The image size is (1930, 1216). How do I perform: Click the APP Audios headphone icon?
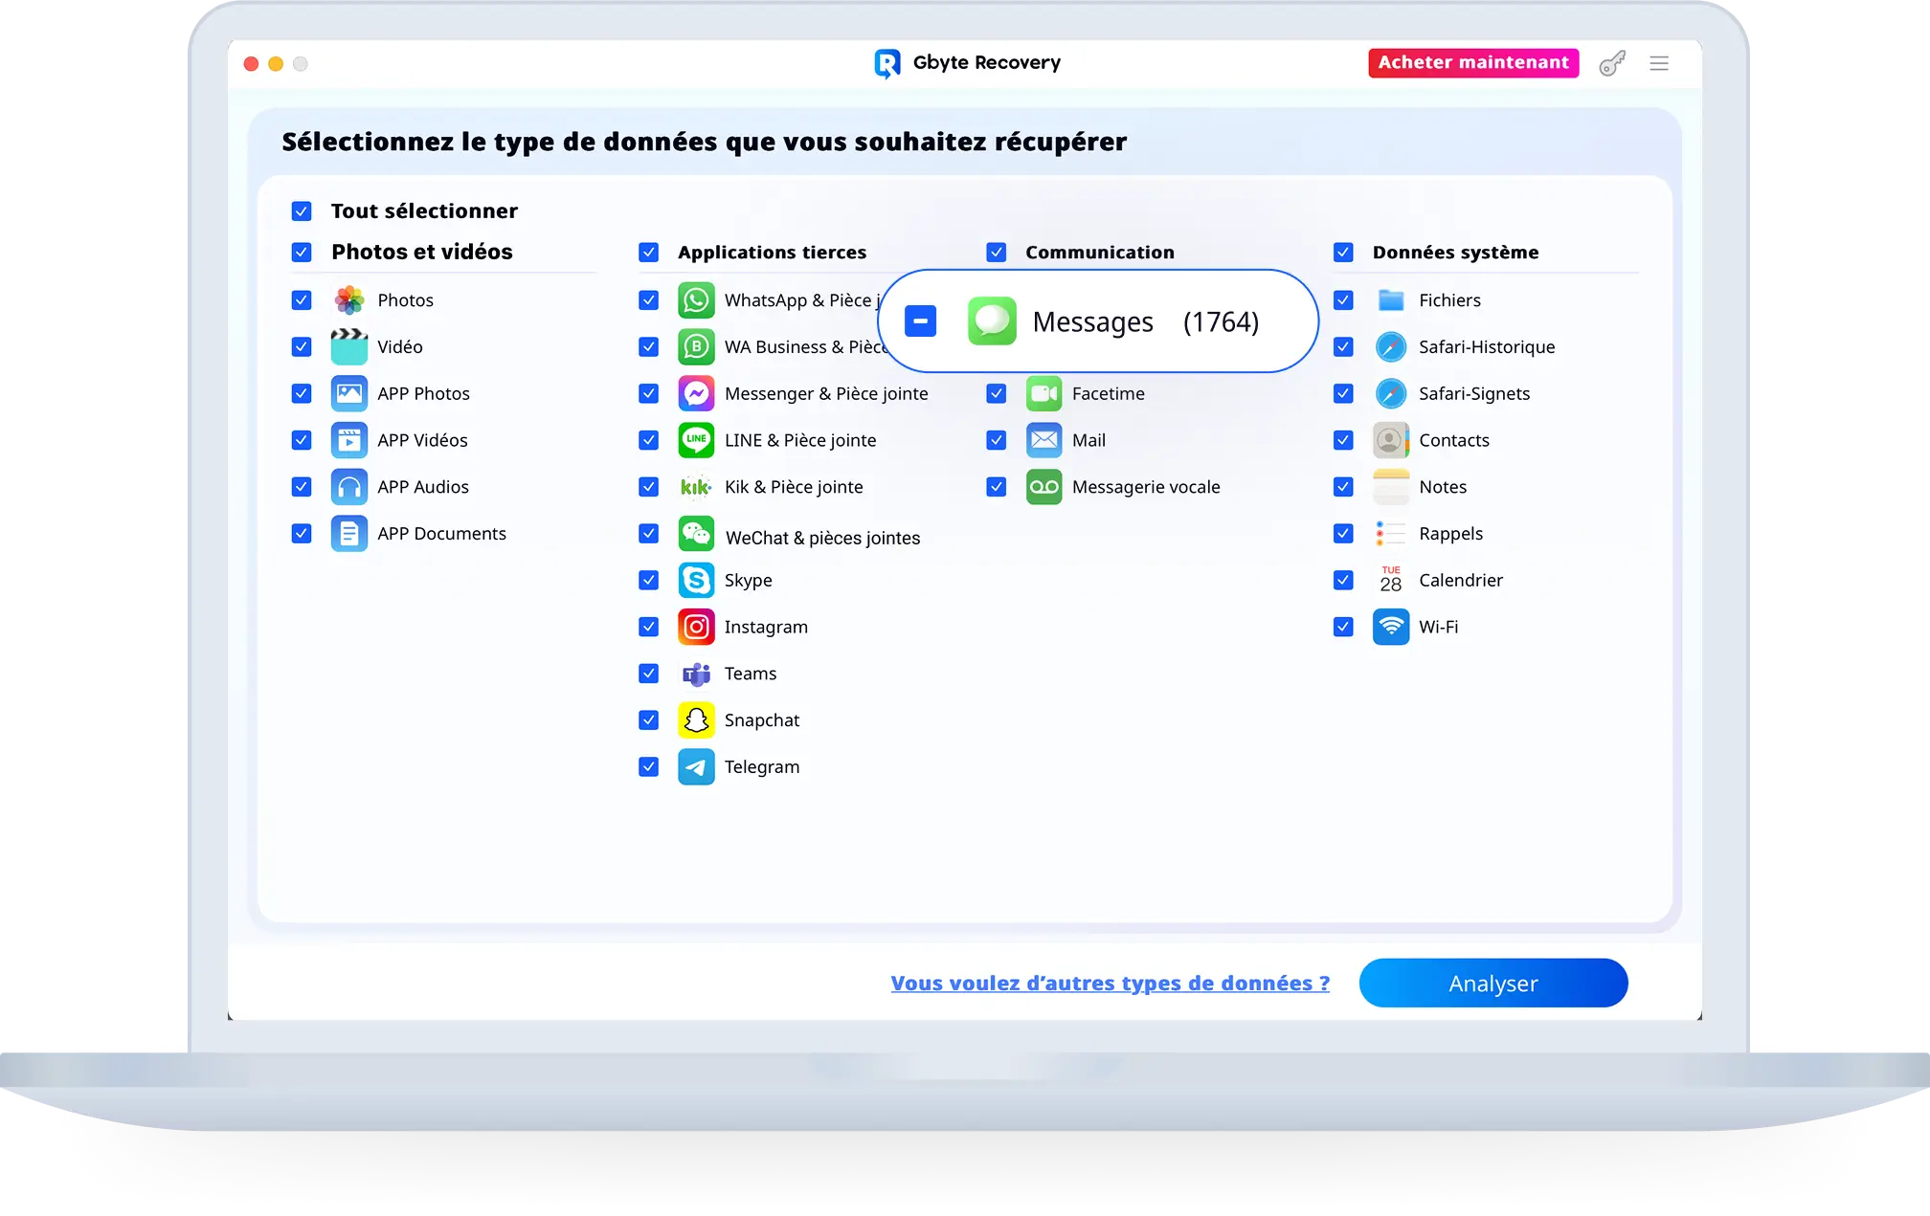(x=348, y=487)
